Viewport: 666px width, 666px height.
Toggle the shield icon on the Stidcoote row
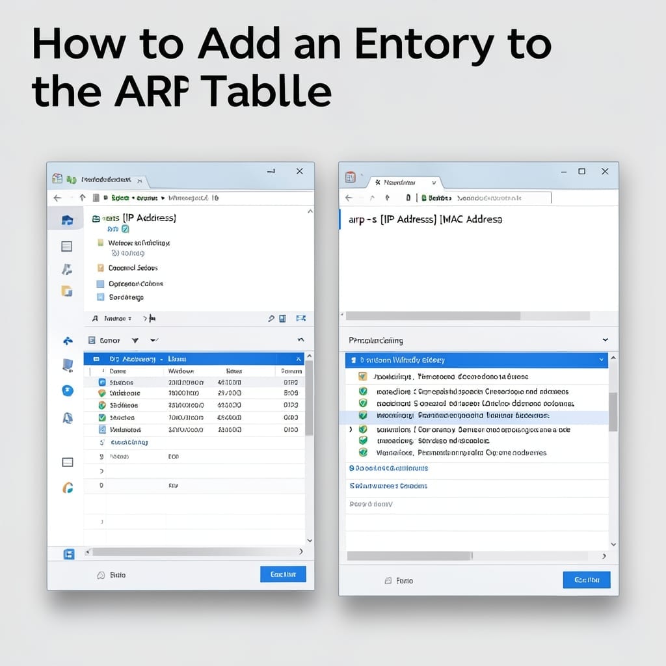102,393
